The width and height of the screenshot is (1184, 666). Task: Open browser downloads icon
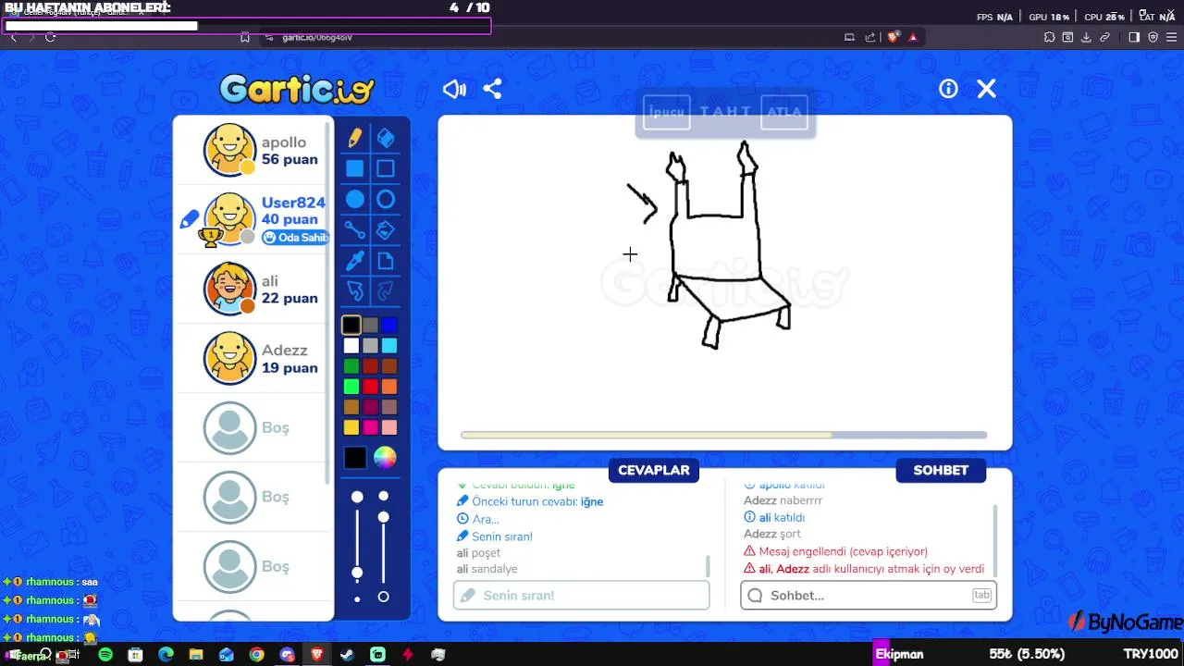tap(1086, 37)
